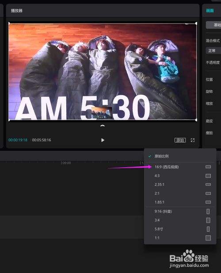Screen dimensions: 221x273
Task: Click the 2.35:1 wide shape icon
Action: click(208, 185)
